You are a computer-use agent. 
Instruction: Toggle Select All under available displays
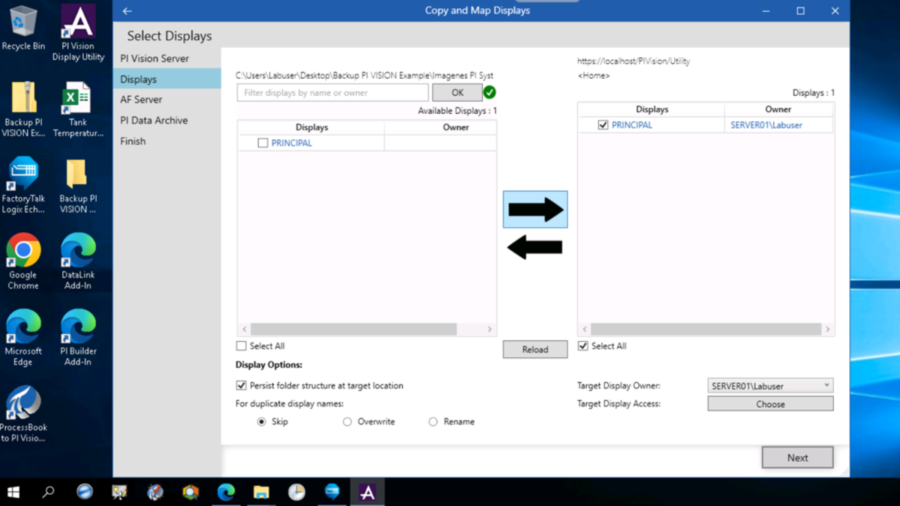(x=241, y=346)
